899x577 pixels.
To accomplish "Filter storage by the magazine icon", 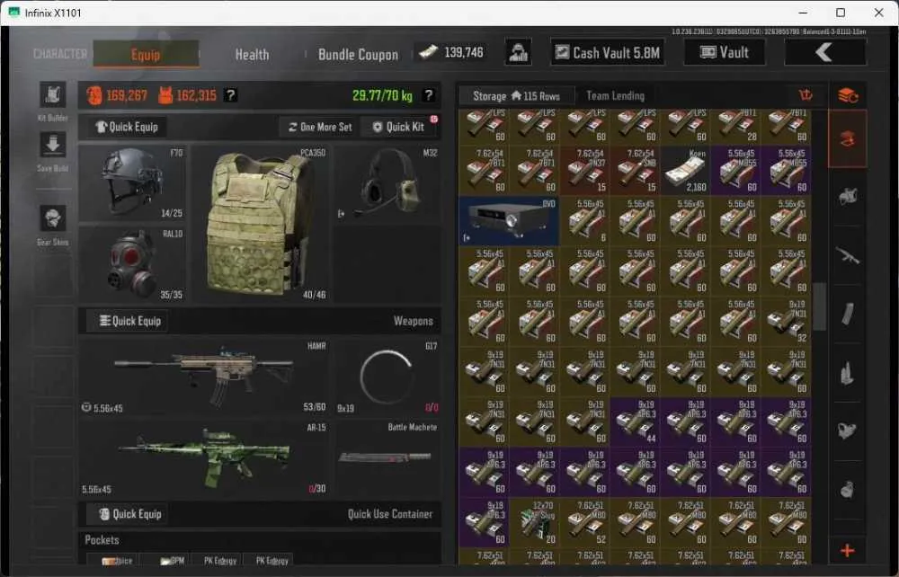I will [848, 314].
